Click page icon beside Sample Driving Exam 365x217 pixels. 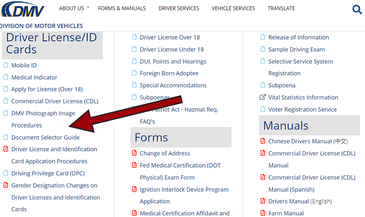click(x=263, y=49)
